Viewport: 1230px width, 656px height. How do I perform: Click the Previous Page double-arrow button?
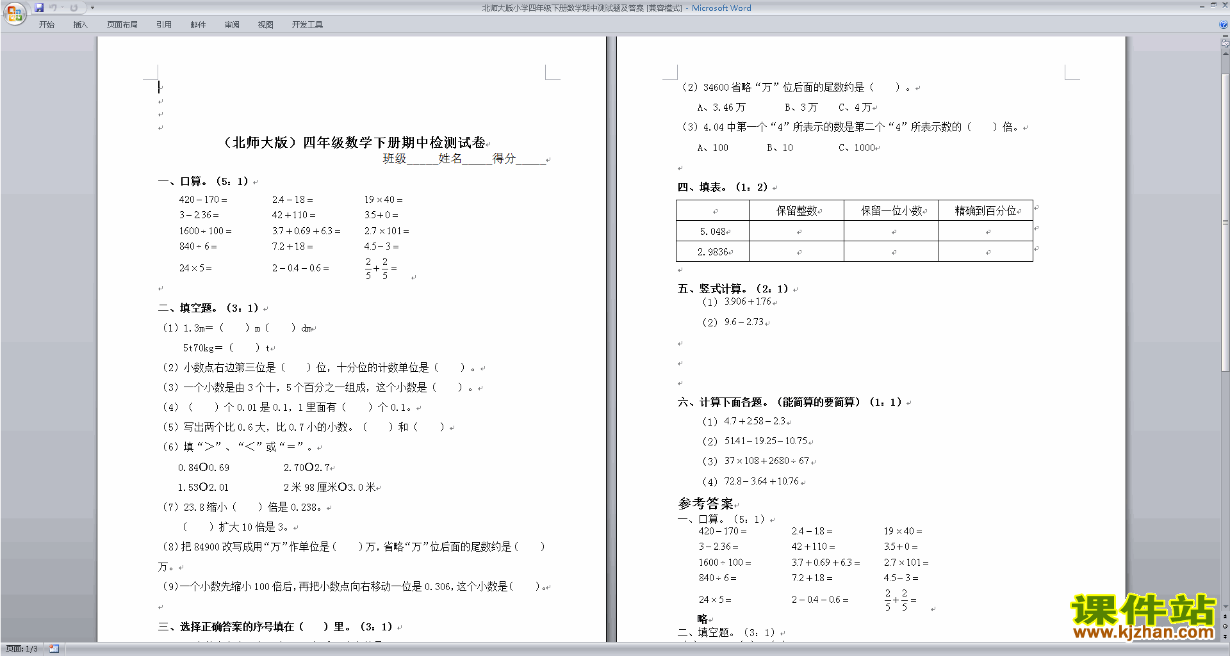click(x=1225, y=616)
